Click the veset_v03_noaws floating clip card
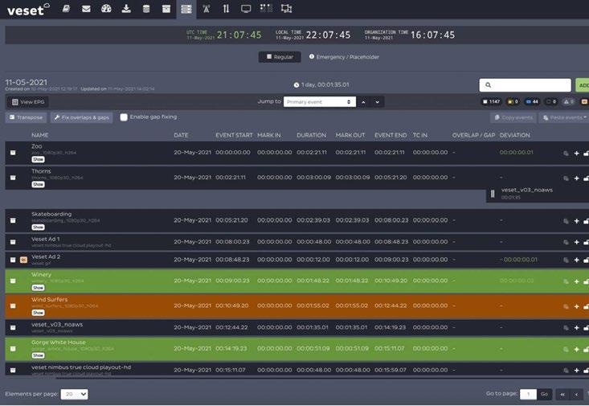This screenshot has width=589, height=406. [x=537, y=193]
